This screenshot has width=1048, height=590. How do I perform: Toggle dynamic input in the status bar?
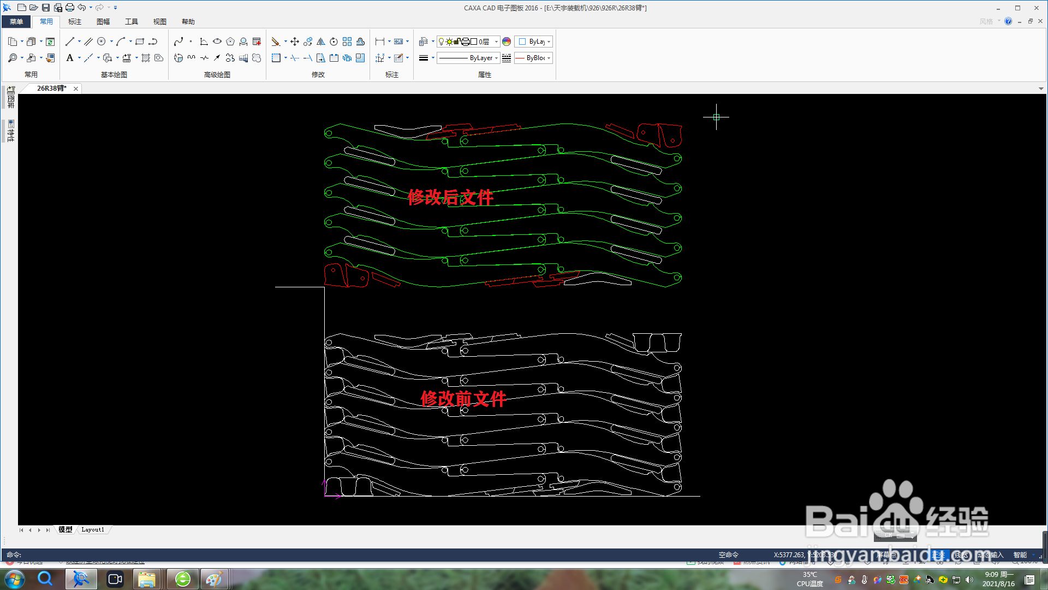point(990,555)
